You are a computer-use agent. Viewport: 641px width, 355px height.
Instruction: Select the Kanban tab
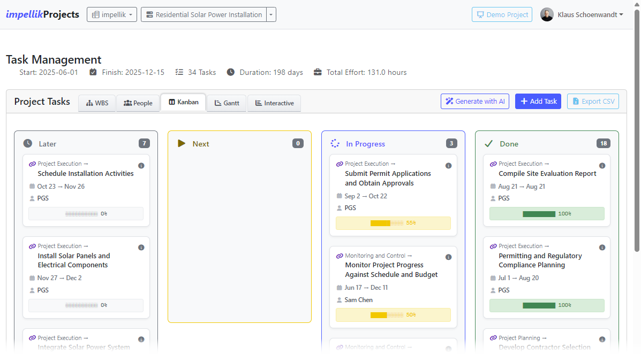[184, 102]
